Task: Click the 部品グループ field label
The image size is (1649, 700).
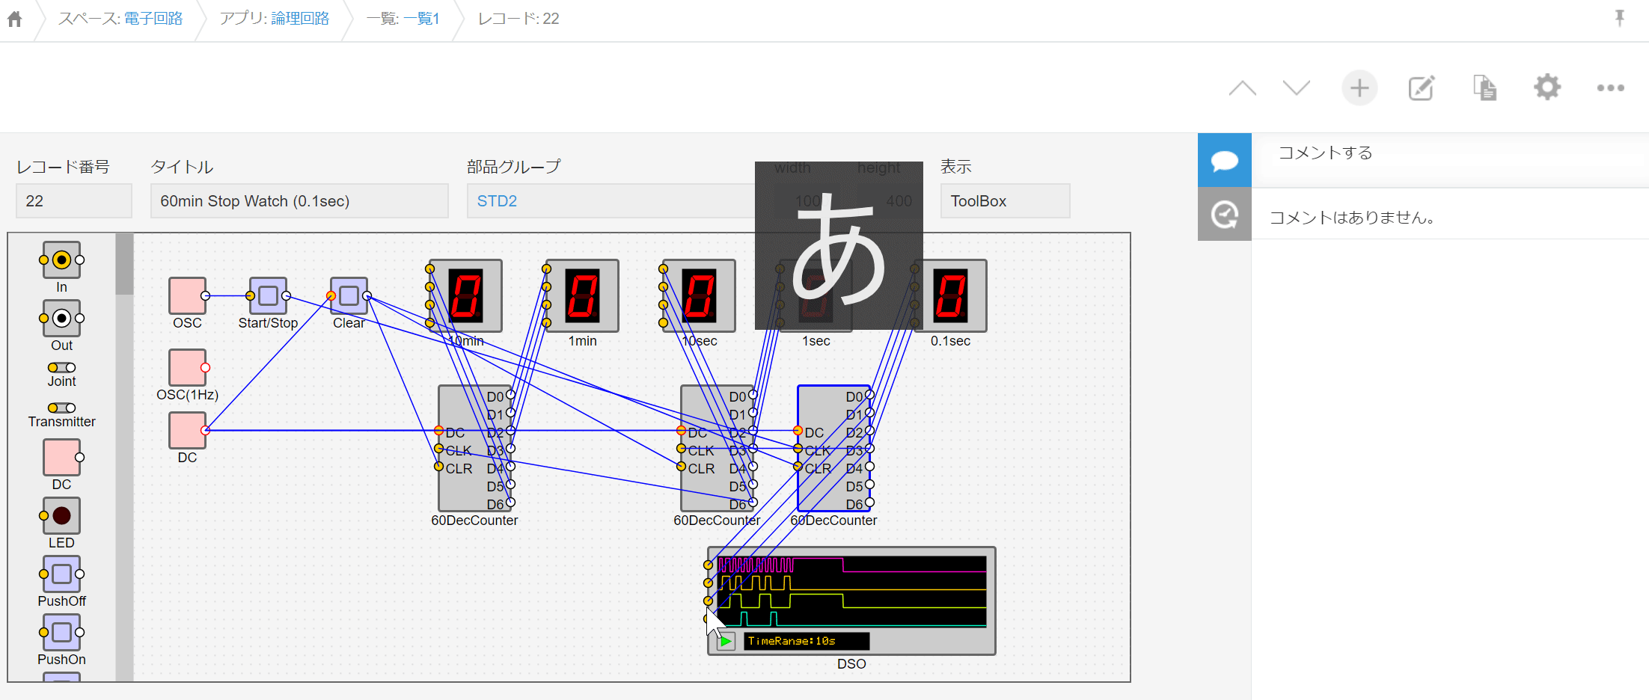Action: pos(514,167)
